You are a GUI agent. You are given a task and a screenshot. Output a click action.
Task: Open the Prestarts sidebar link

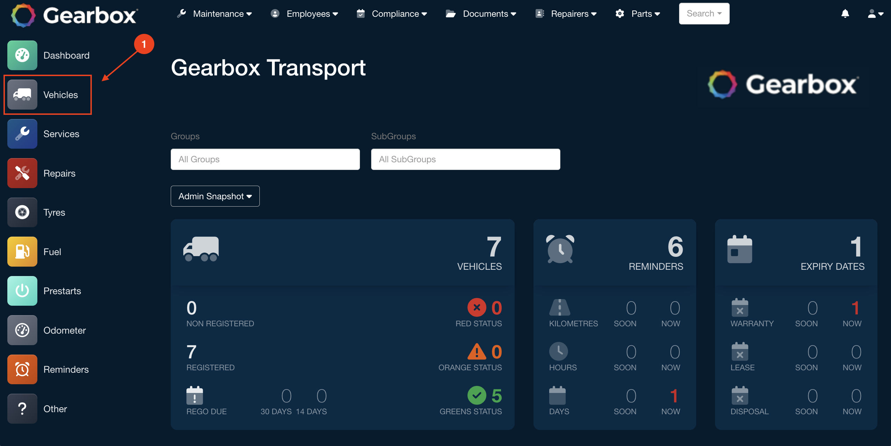click(62, 291)
